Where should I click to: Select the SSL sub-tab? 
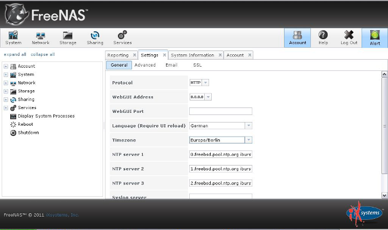point(197,65)
